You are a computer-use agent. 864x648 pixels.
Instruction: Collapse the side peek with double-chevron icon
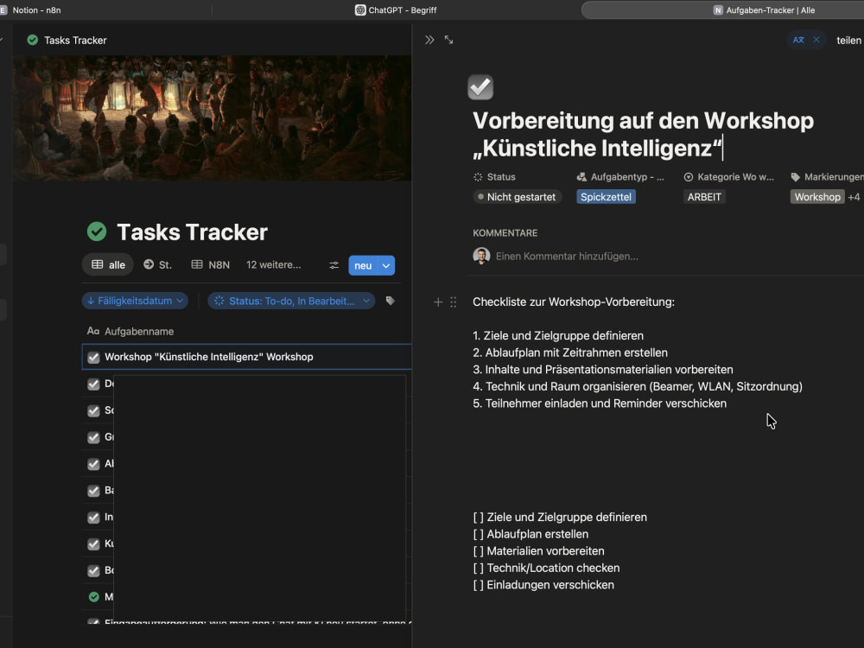pos(429,41)
